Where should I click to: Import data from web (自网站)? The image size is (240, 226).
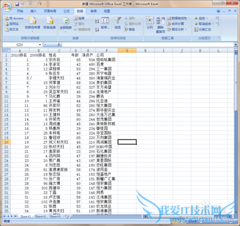pos(12,24)
